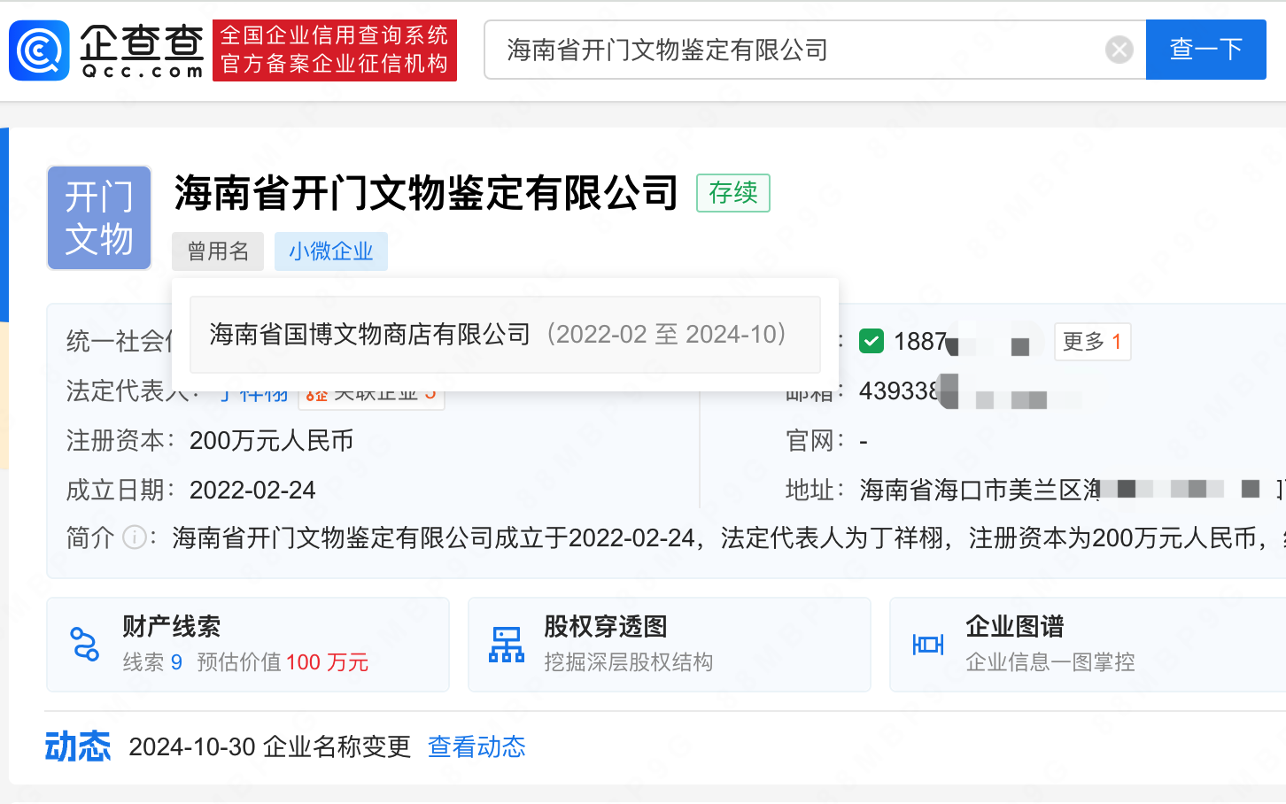Click 企业信息一图掌控 subtitle
The width and height of the screenshot is (1286, 804).
1050,662
